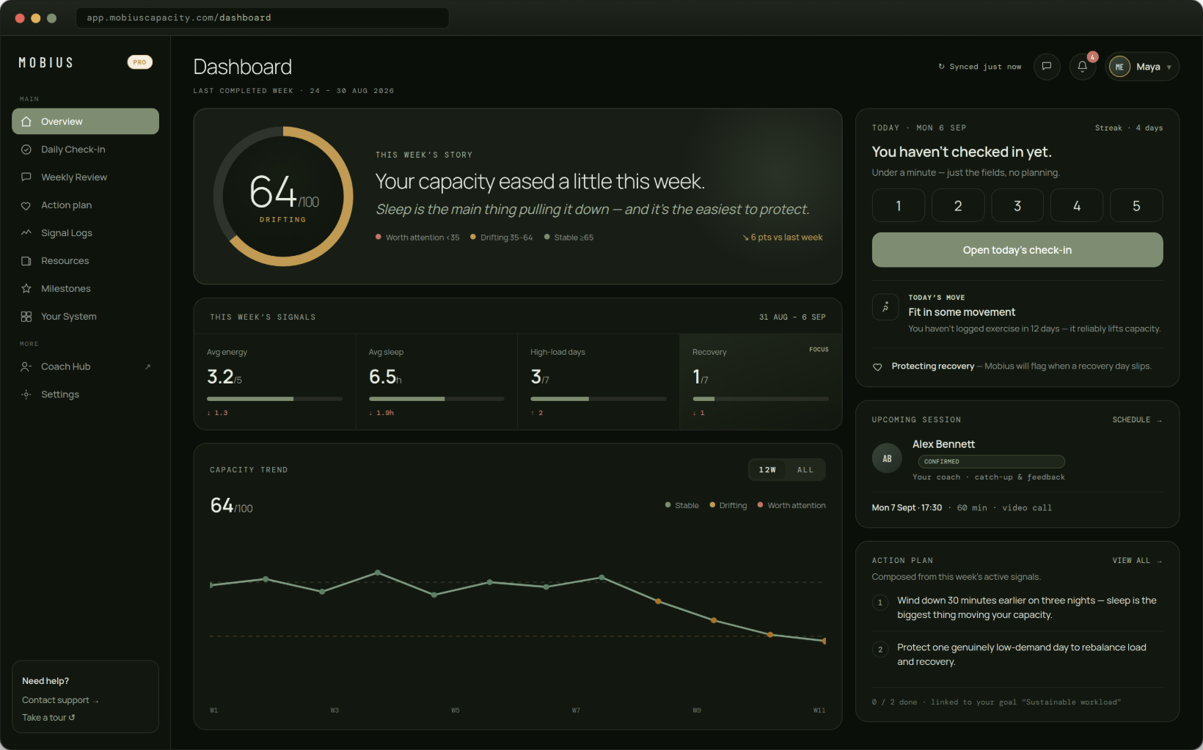Click the Avg sleep progress bar

[x=436, y=399]
